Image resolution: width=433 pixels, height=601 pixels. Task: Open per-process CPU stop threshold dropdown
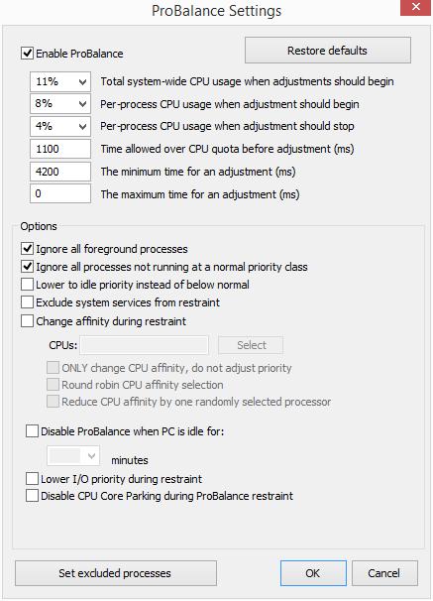(60, 126)
